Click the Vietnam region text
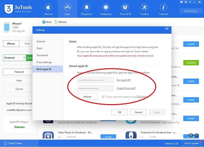The height and width of the screenshot is (147, 204). [19, 127]
